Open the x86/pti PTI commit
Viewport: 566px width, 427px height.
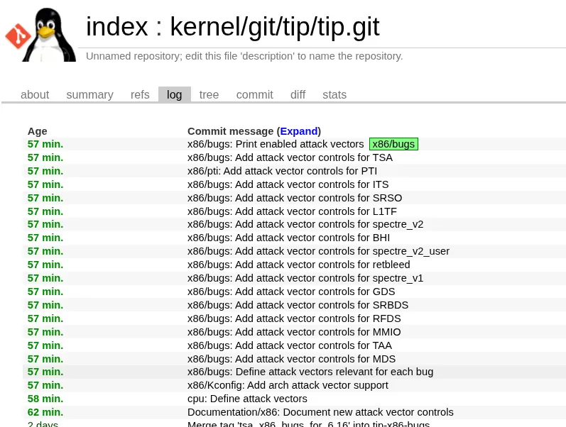(x=282, y=171)
